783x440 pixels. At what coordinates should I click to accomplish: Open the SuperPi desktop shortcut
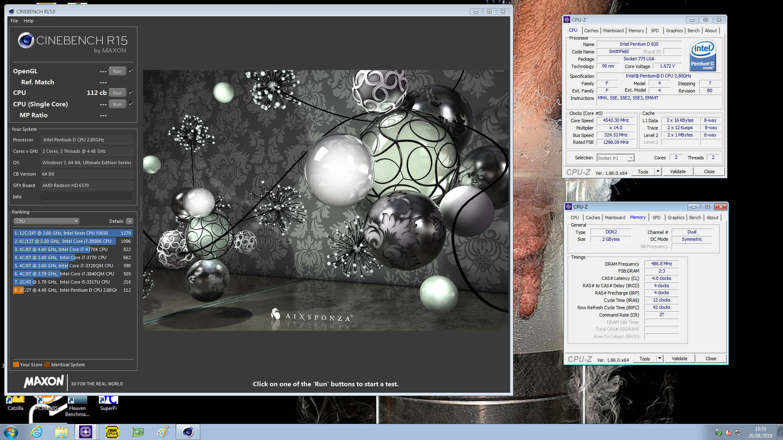108,403
